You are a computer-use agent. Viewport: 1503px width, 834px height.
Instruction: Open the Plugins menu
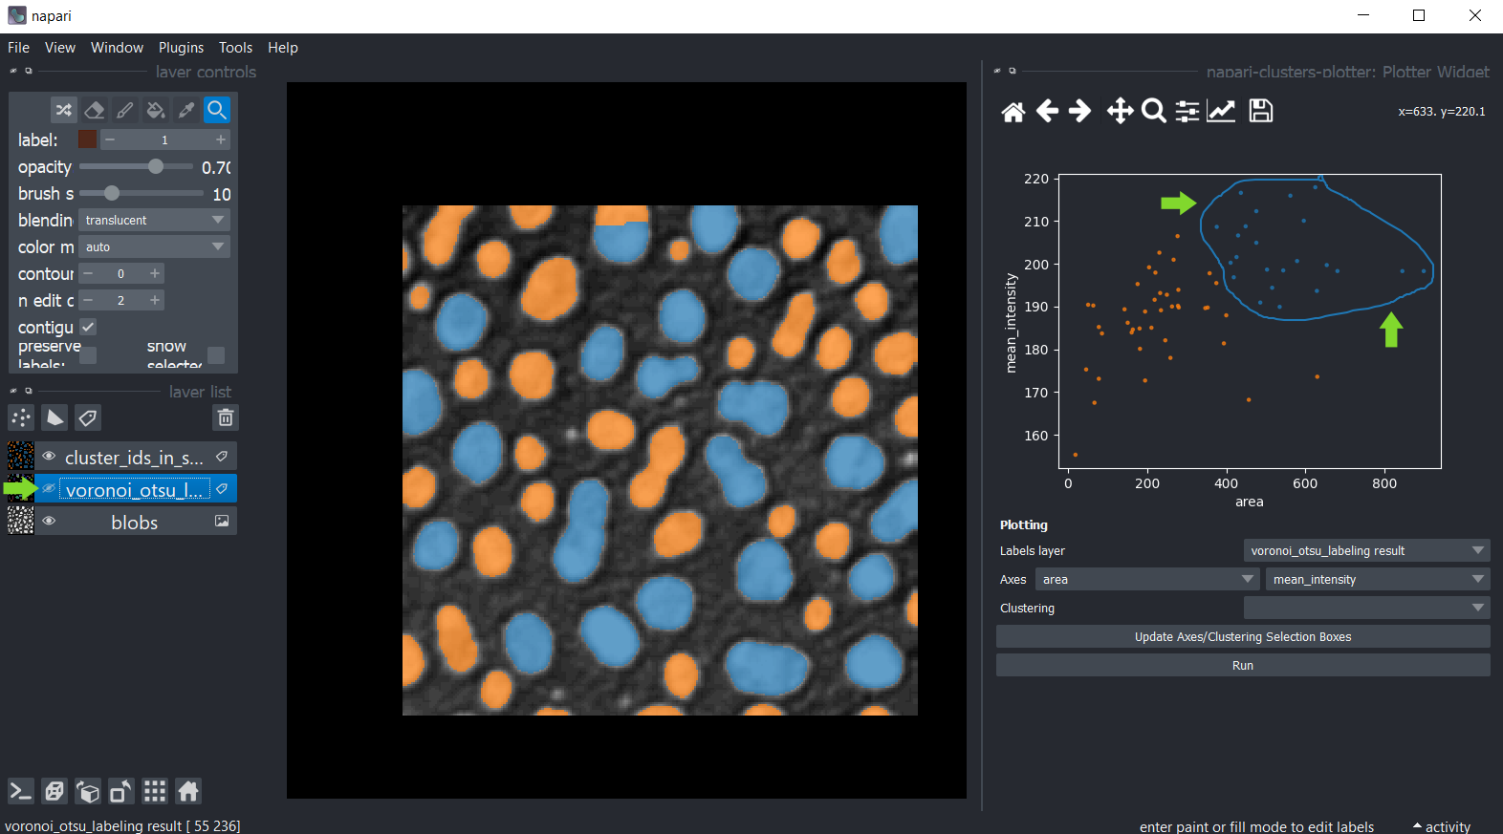point(181,48)
